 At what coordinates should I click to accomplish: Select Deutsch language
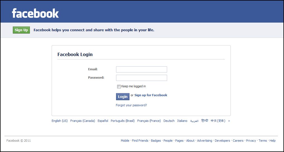pos(169,121)
